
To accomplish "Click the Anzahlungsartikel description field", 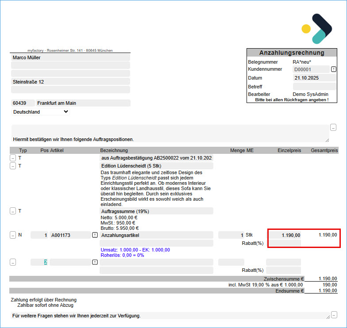I will pos(157,235).
